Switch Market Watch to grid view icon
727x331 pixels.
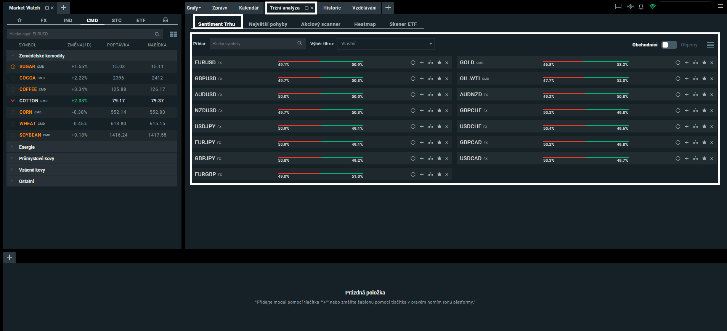(173, 34)
